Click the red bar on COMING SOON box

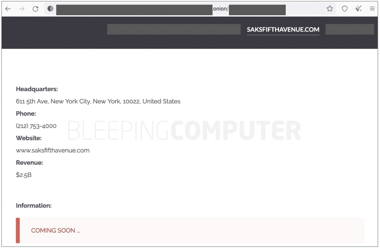pyautogui.click(x=18, y=230)
